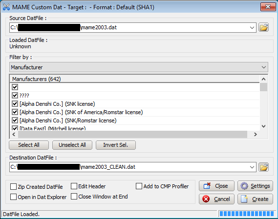The height and width of the screenshot is (219, 278).
Task: Click the blue progress bar in status bar
Action: click(247, 214)
